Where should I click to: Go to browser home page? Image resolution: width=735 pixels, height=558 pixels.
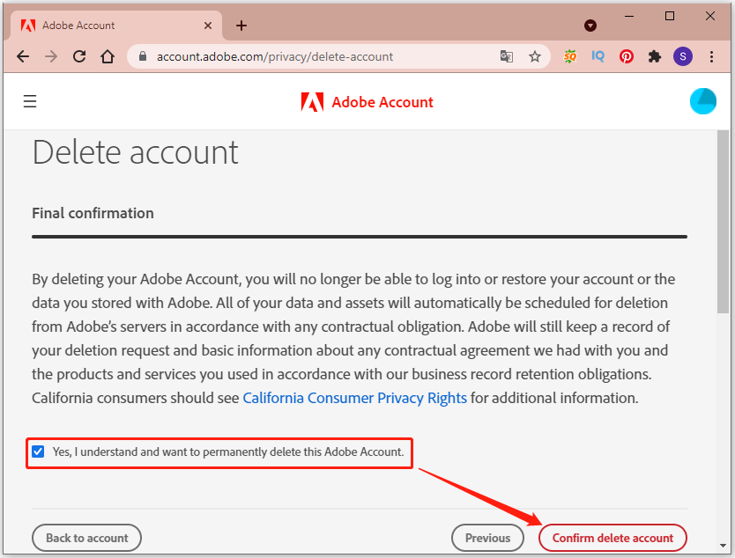click(x=108, y=56)
